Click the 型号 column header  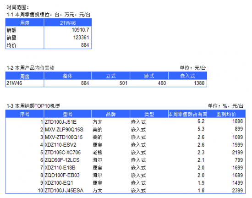(68, 114)
